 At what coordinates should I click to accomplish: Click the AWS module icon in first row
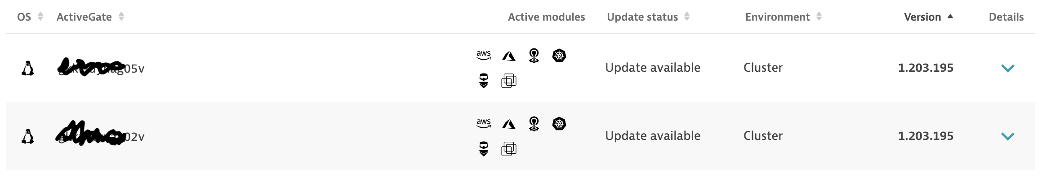[x=483, y=55]
